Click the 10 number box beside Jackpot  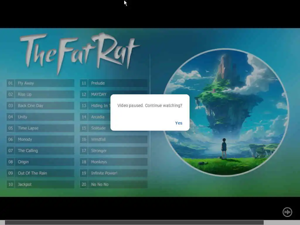coord(11,185)
